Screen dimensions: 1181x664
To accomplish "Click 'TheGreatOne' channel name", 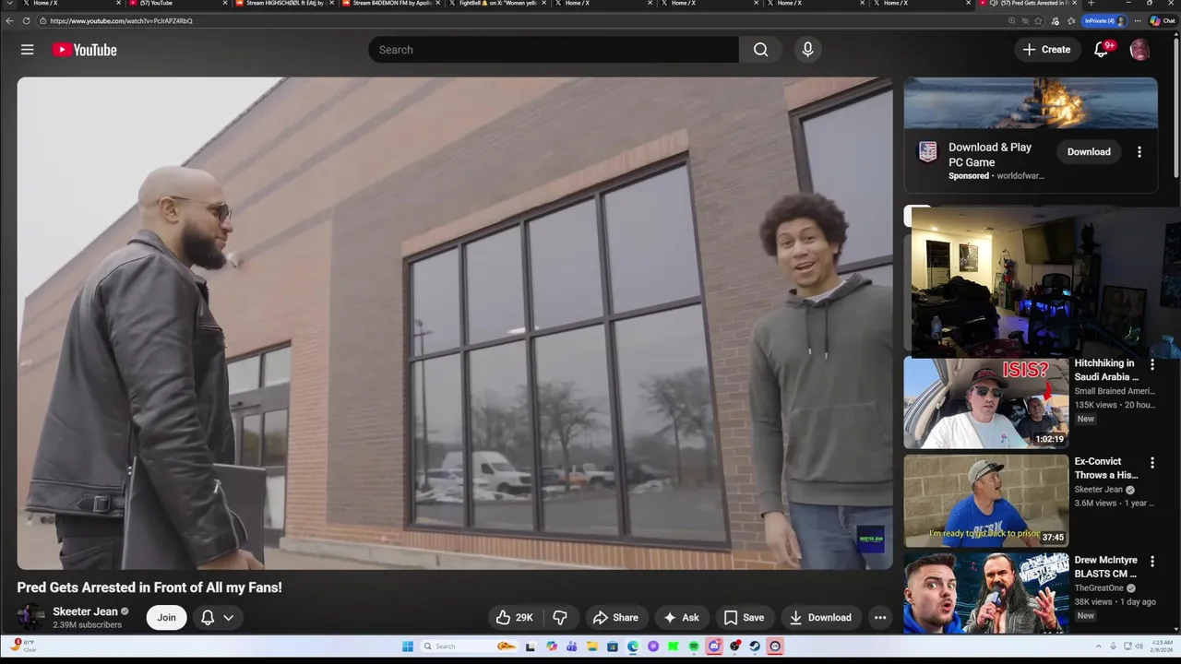I will [1101, 587].
